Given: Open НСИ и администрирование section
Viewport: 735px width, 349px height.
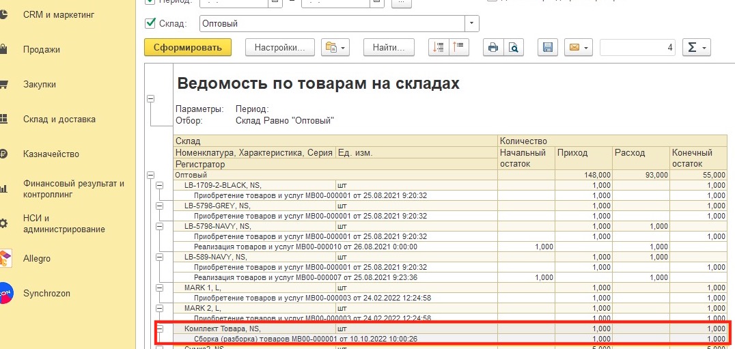Looking at the screenshot, I should (x=64, y=223).
